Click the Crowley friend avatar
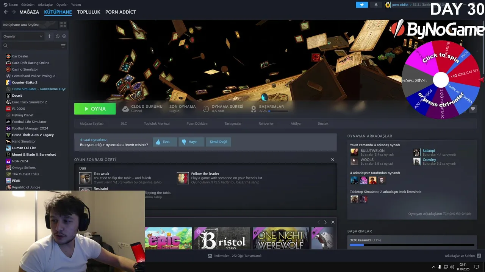This screenshot has width=485, height=272. [417, 161]
